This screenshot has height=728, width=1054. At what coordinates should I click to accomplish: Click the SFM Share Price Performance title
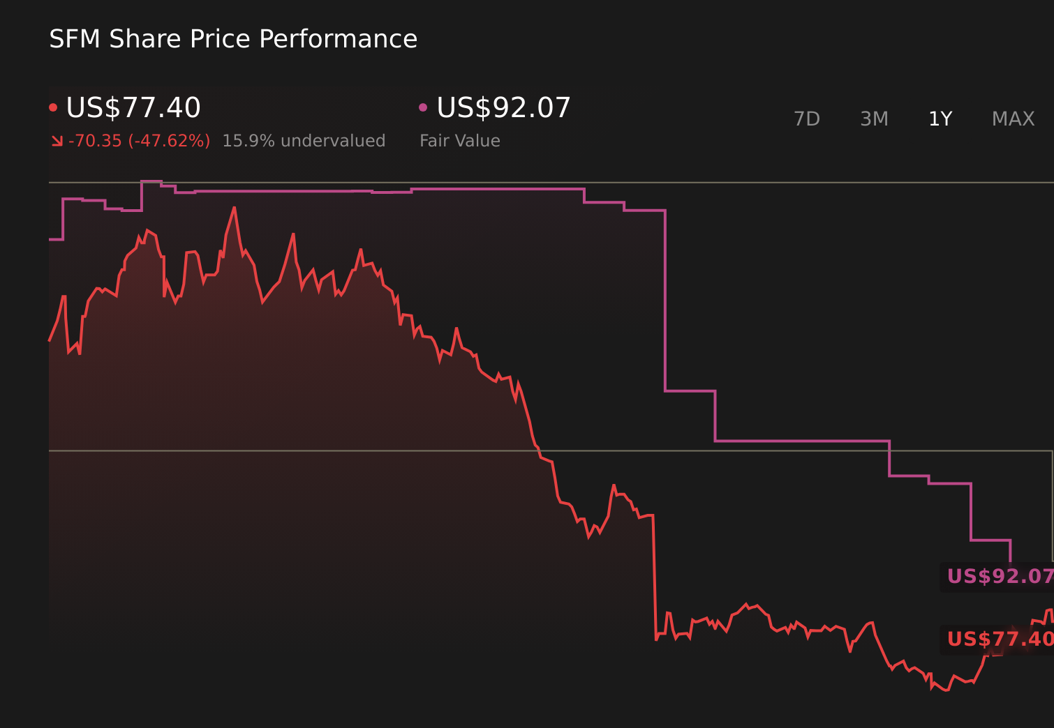click(232, 38)
